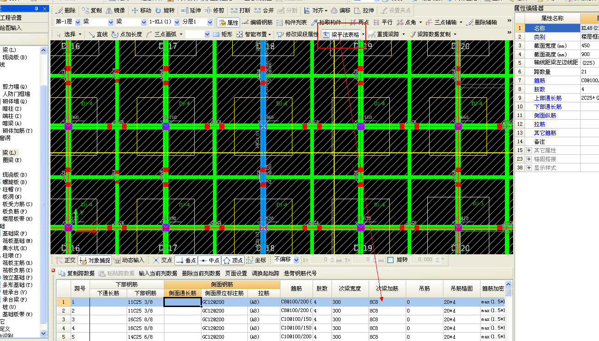
Task: Click 删除辅轴 delete auxiliary axis
Action: click(481, 22)
